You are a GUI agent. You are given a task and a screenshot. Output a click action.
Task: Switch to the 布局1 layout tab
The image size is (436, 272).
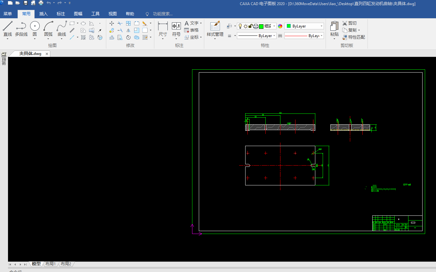pyautogui.click(x=51, y=264)
